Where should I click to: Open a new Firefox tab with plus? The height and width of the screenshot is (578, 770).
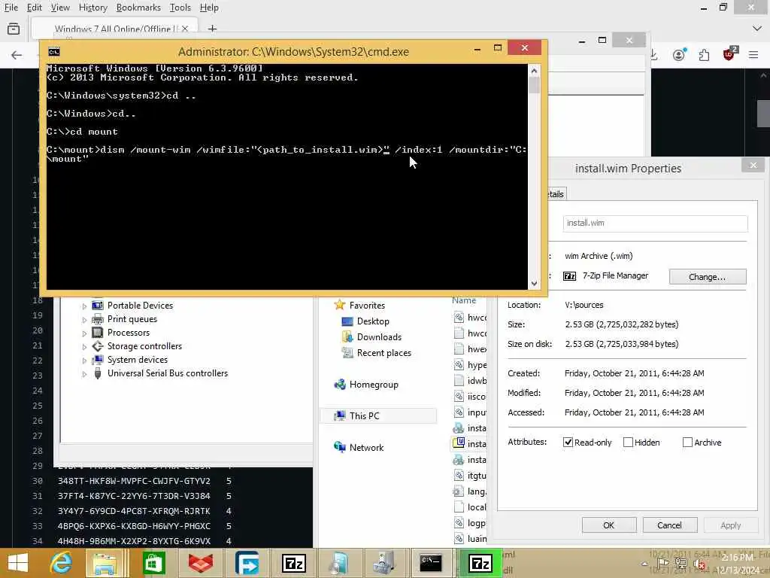point(212,29)
